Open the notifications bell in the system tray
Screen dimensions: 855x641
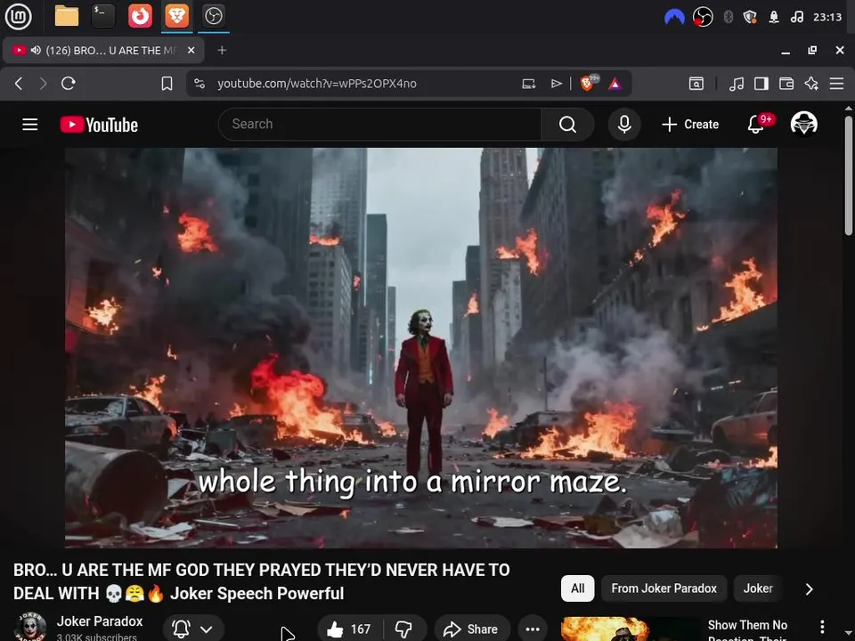774,18
